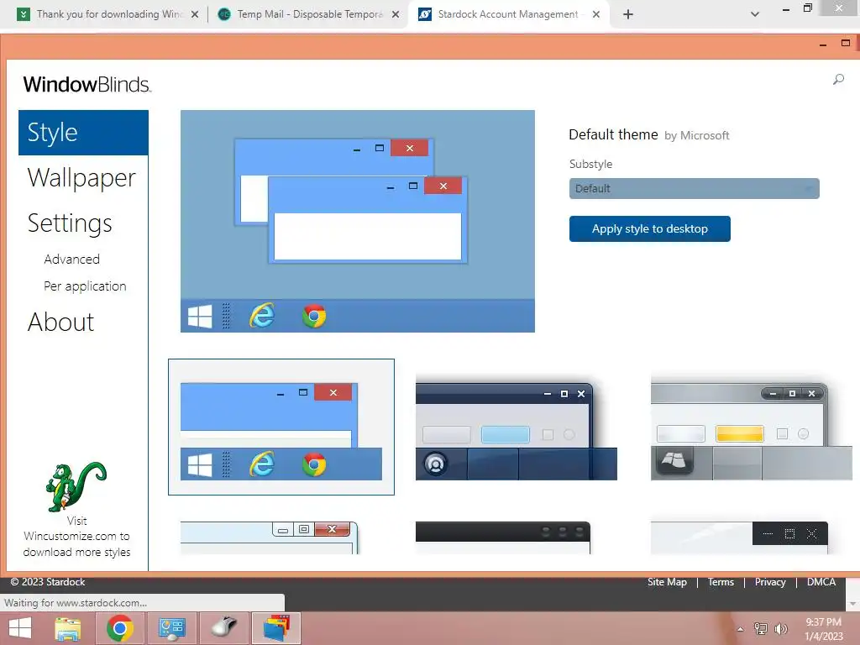This screenshot has width=860, height=645.
Task: Open the search magnifier in WindowBlinds
Action: point(838,80)
